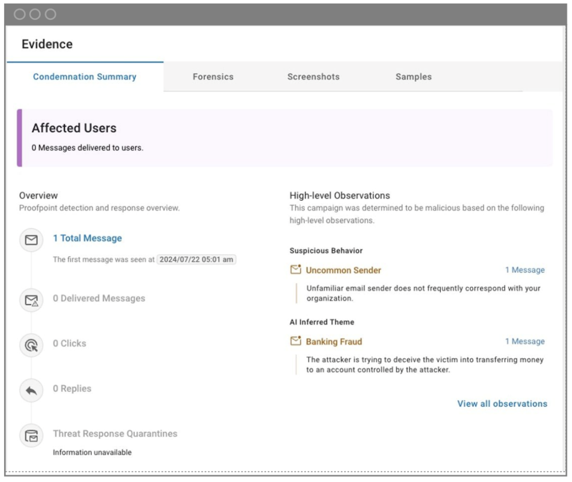Click the first window control circle
Screen dimensions: 572x482
19,14
